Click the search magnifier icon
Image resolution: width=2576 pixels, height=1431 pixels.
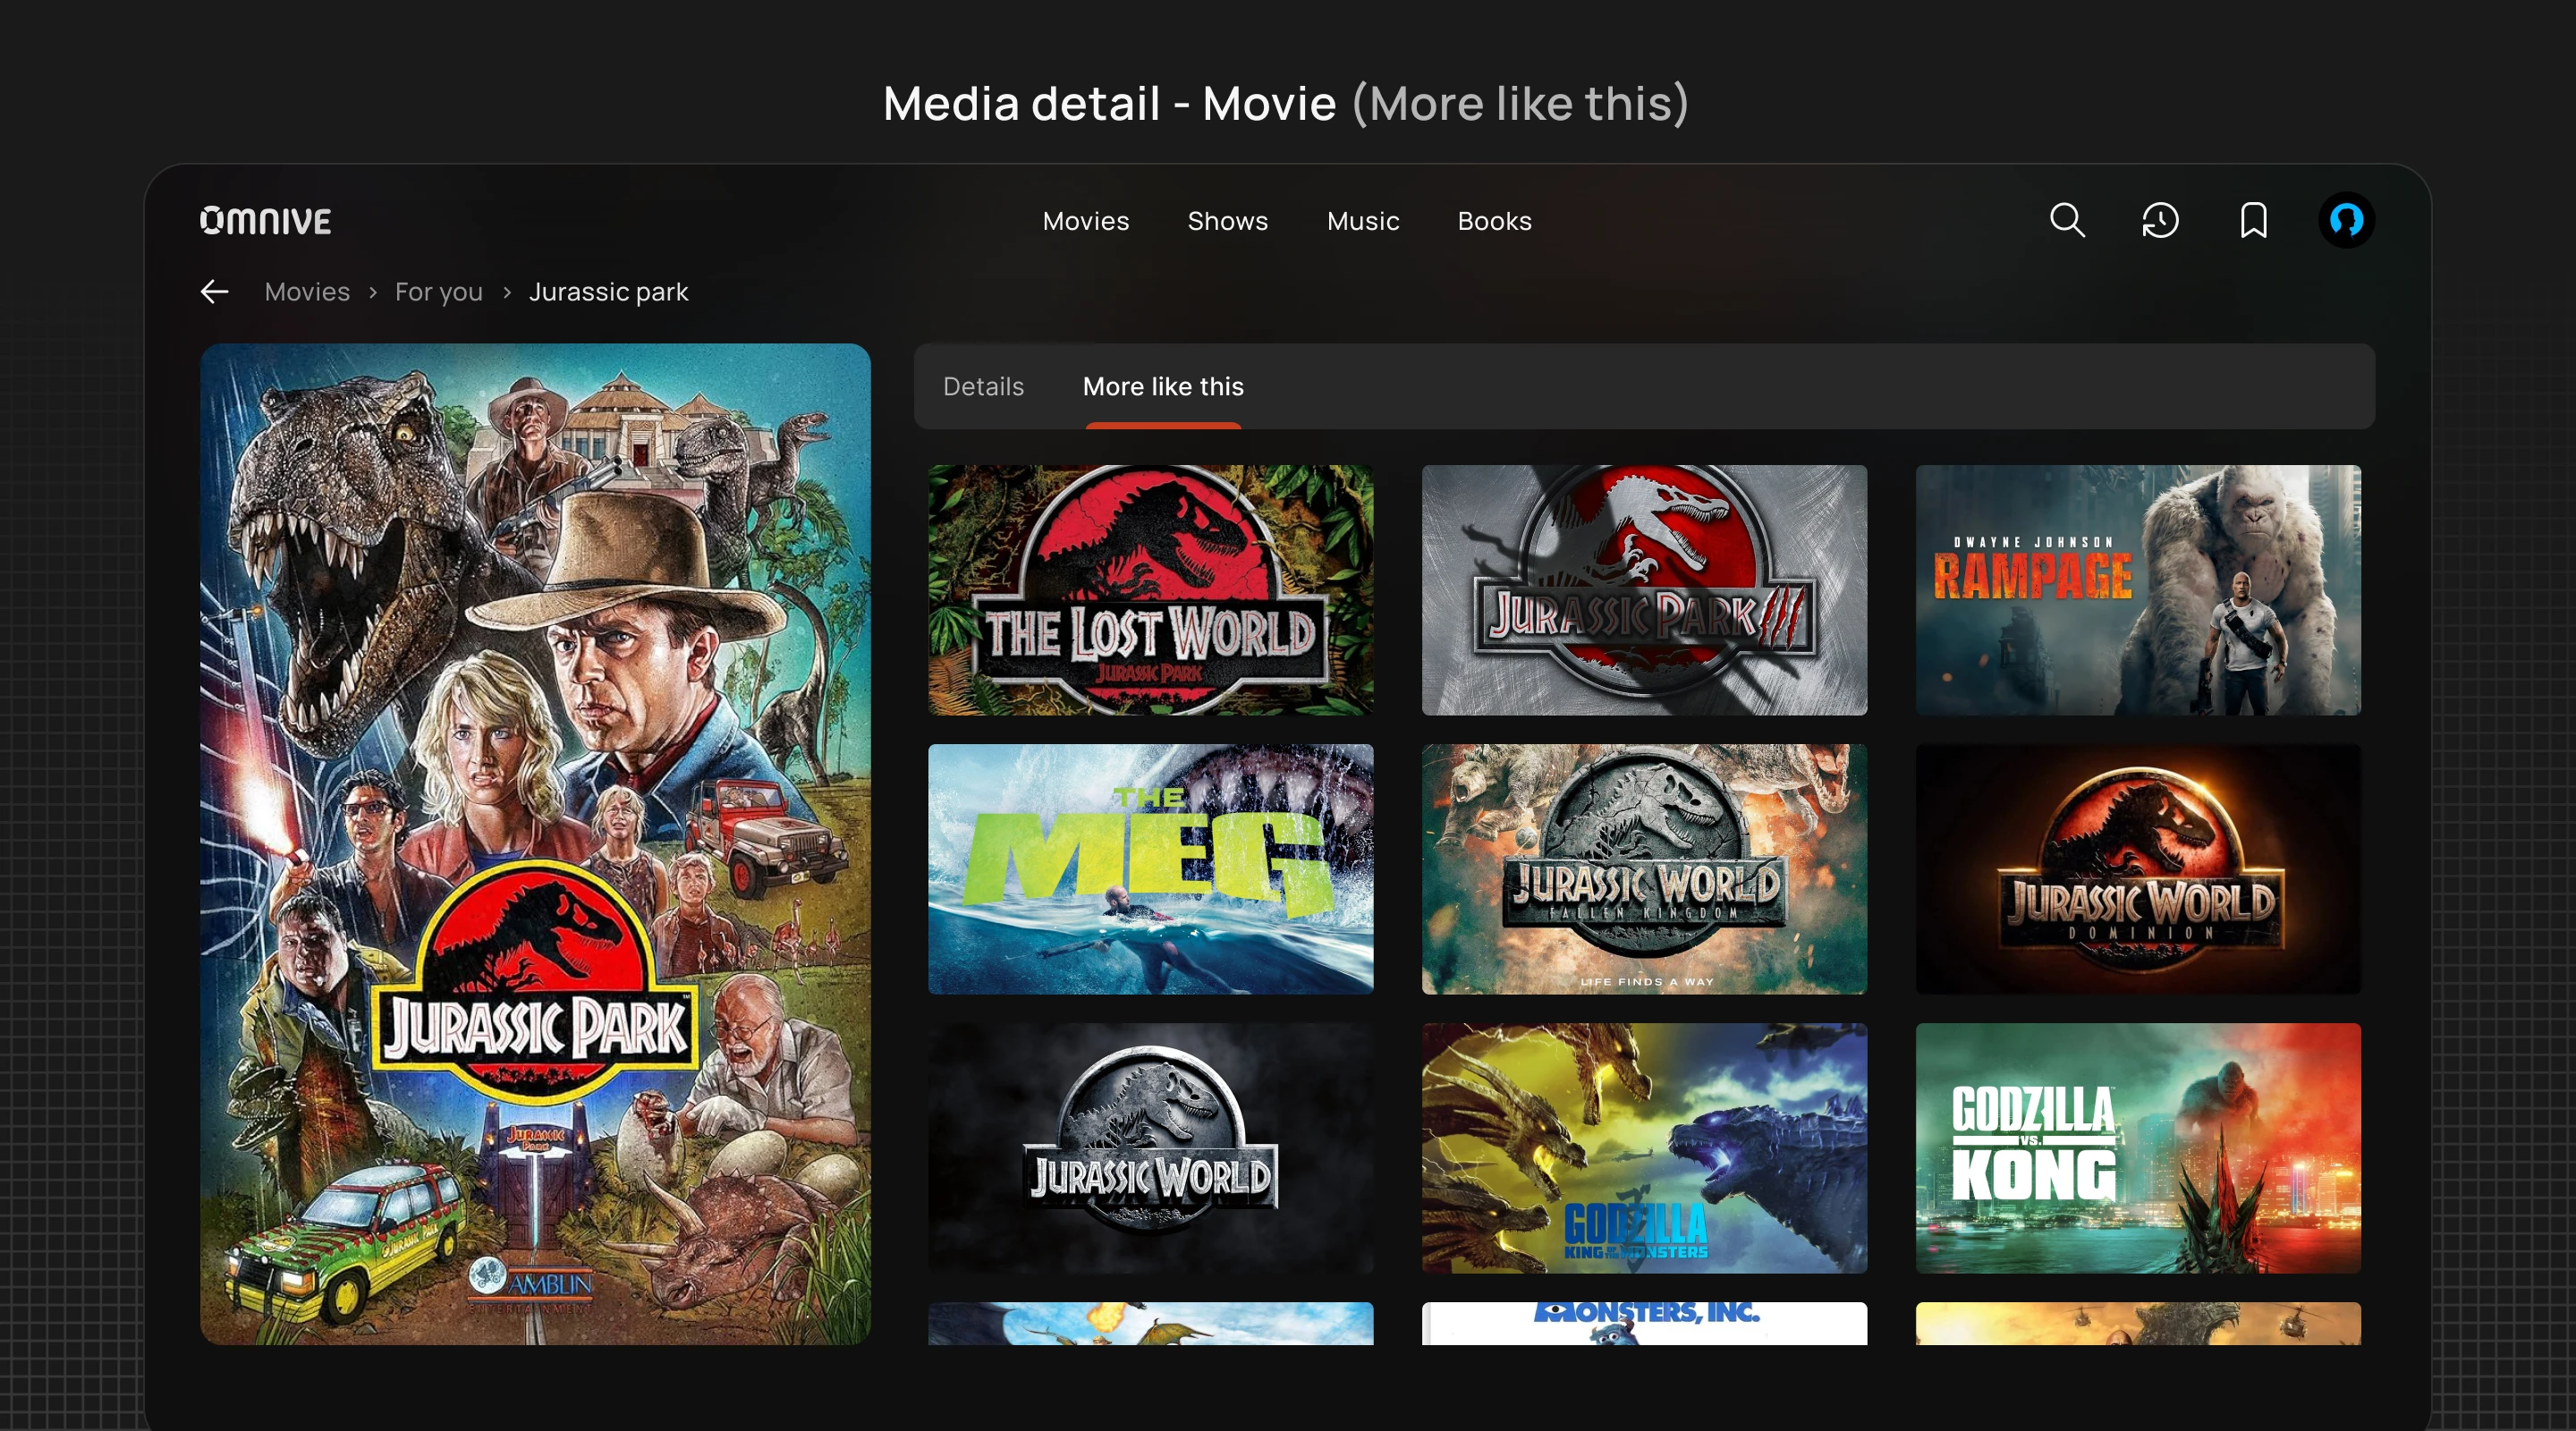[2067, 220]
